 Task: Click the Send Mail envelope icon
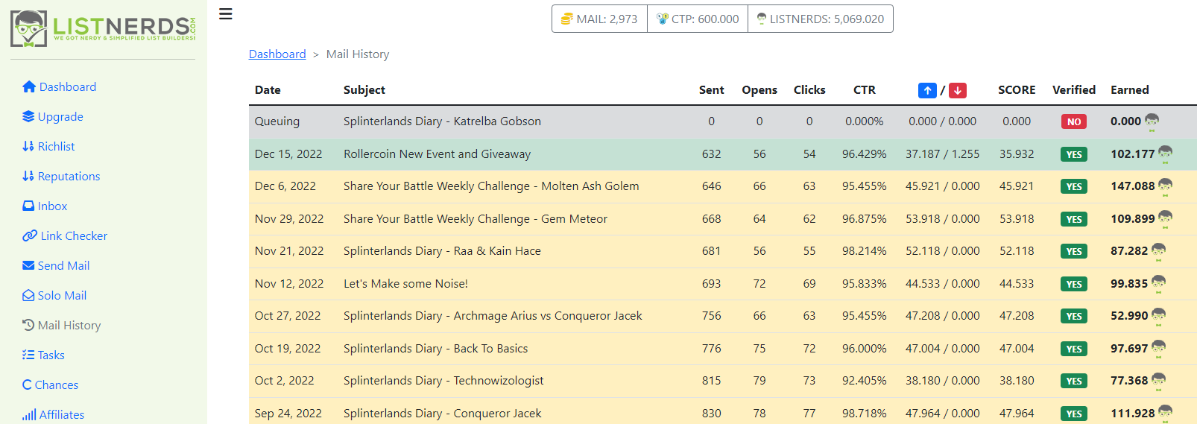28,265
